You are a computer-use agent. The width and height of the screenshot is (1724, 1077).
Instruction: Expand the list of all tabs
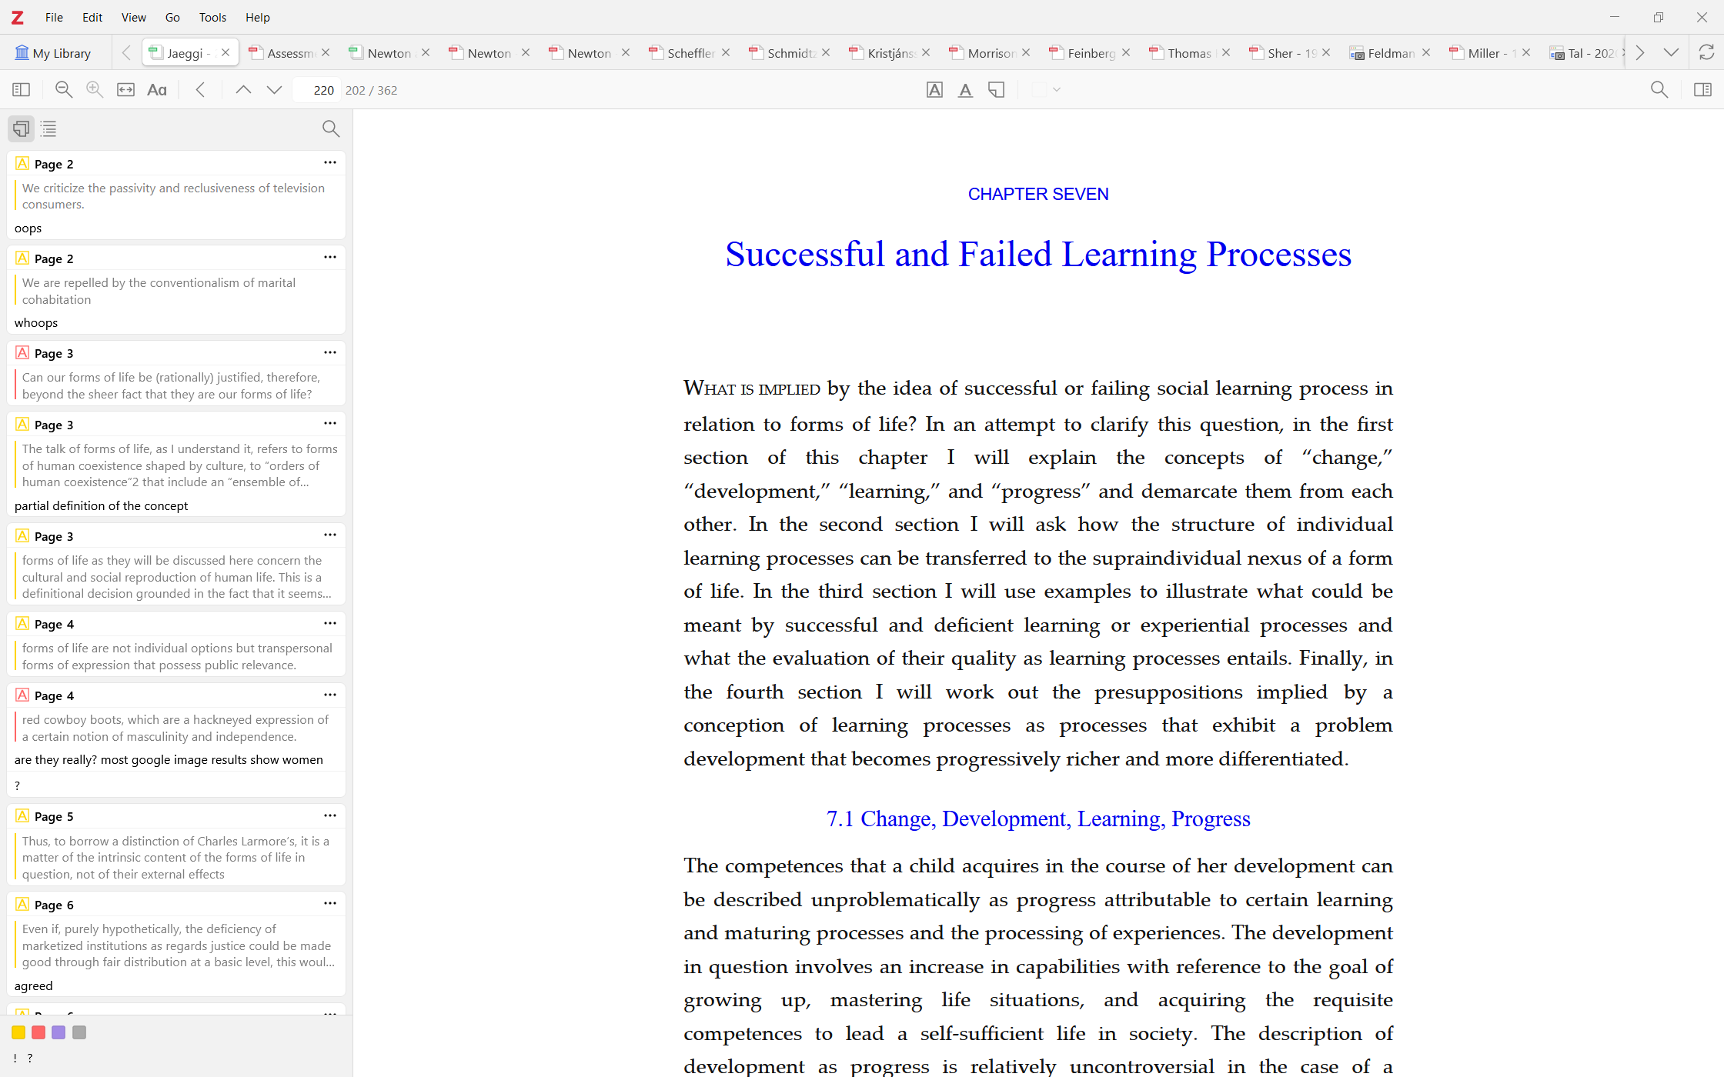click(1671, 52)
